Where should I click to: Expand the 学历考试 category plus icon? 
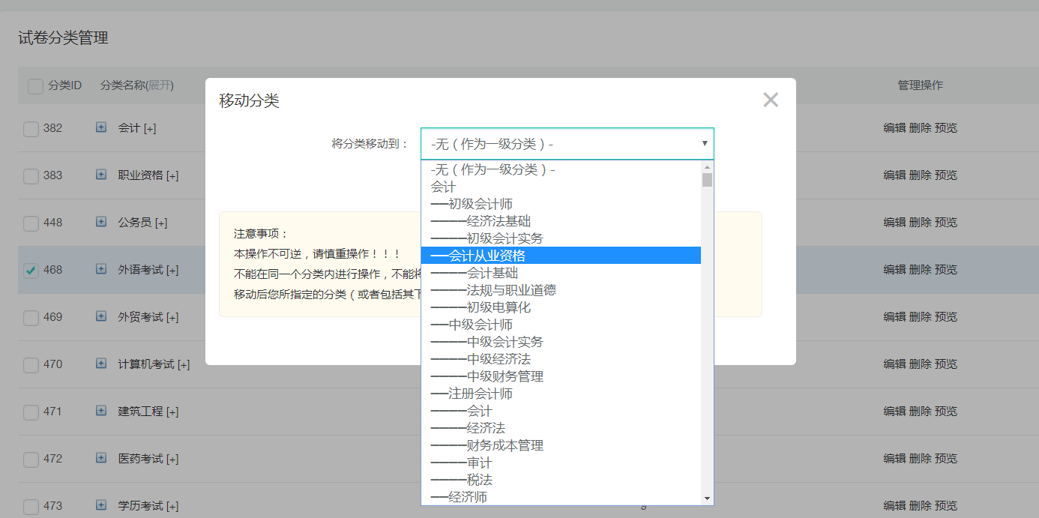click(x=100, y=505)
